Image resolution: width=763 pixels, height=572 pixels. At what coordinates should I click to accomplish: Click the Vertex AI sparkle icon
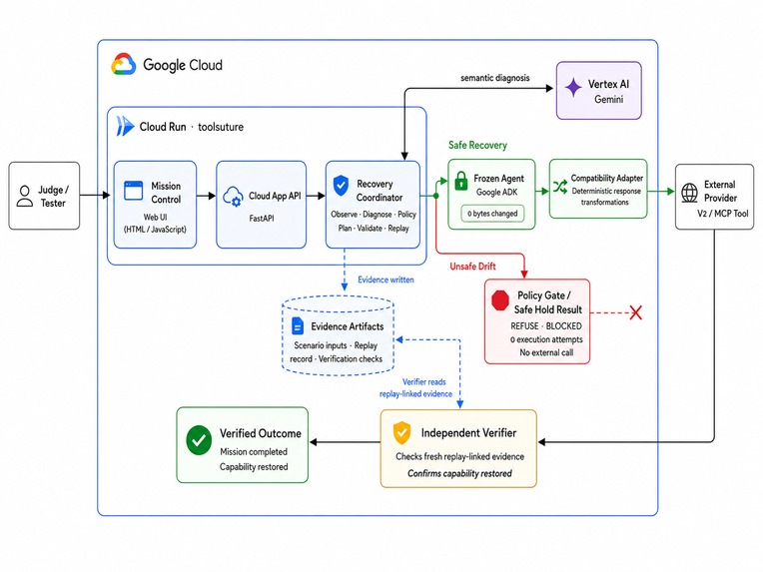click(573, 88)
